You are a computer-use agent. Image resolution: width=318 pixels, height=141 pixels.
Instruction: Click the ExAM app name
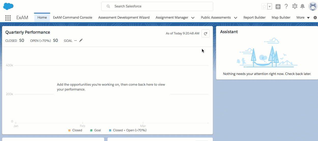(22, 18)
